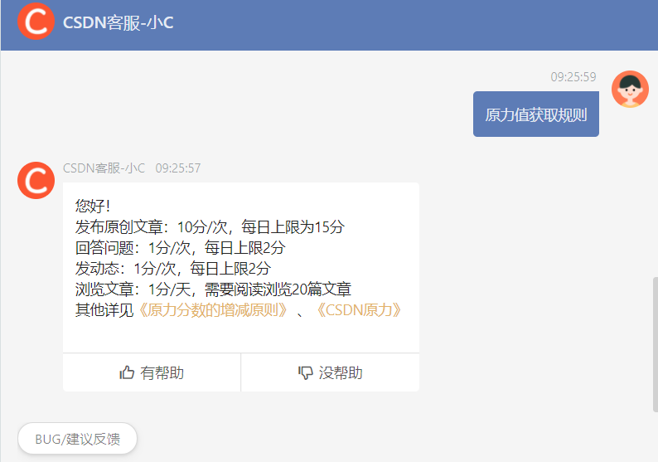Mark the reply as 没帮助
The height and width of the screenshot is (462, 658).
point(331,372)
